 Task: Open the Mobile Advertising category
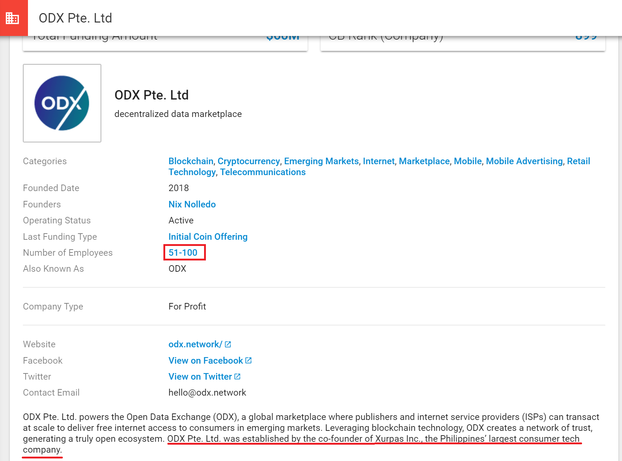[524, 161]
